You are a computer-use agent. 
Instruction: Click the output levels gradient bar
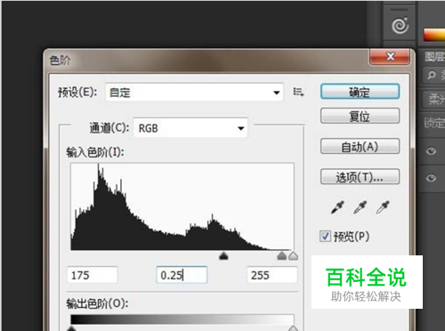tap(182, 319)
